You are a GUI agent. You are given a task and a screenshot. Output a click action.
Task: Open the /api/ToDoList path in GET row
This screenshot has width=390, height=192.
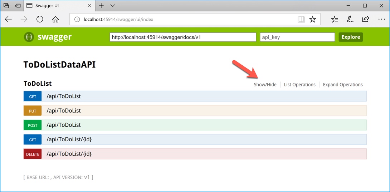(x=64, y=96)
